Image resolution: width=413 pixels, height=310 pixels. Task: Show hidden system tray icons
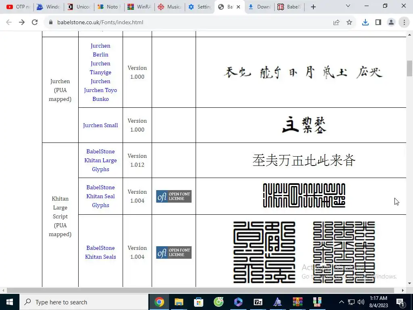pos(341,302)
